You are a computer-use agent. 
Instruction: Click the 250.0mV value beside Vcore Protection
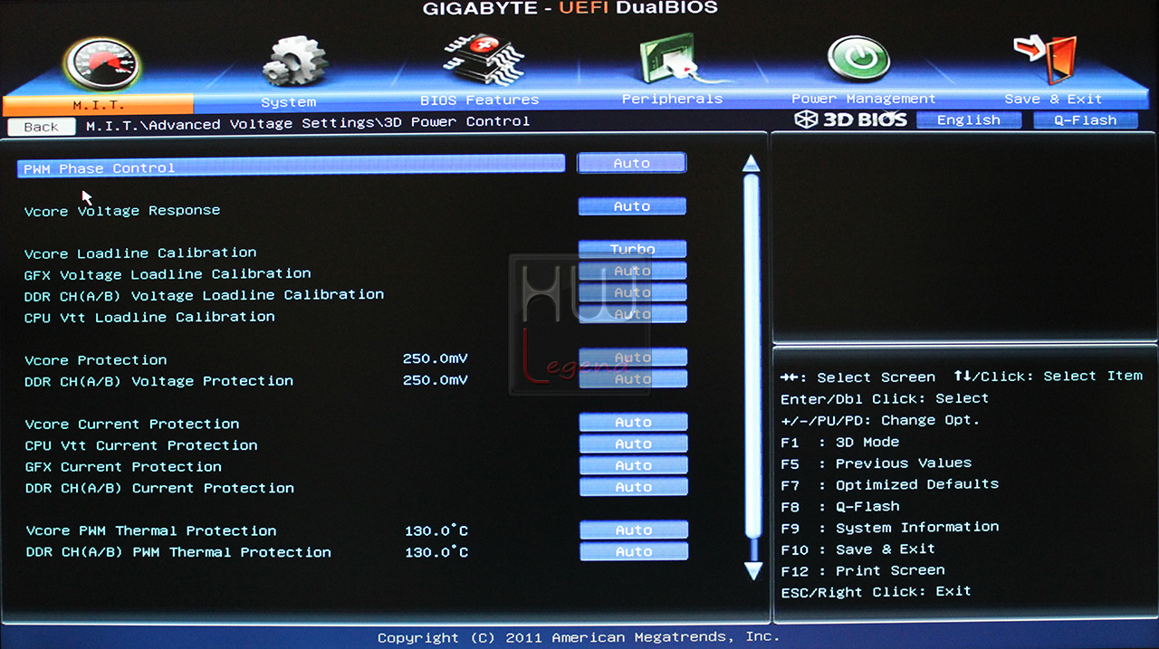(436, 359)
